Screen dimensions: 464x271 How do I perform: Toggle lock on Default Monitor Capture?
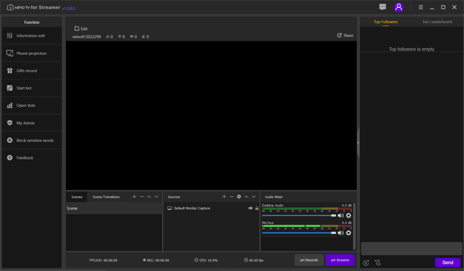tap(257, 208)
